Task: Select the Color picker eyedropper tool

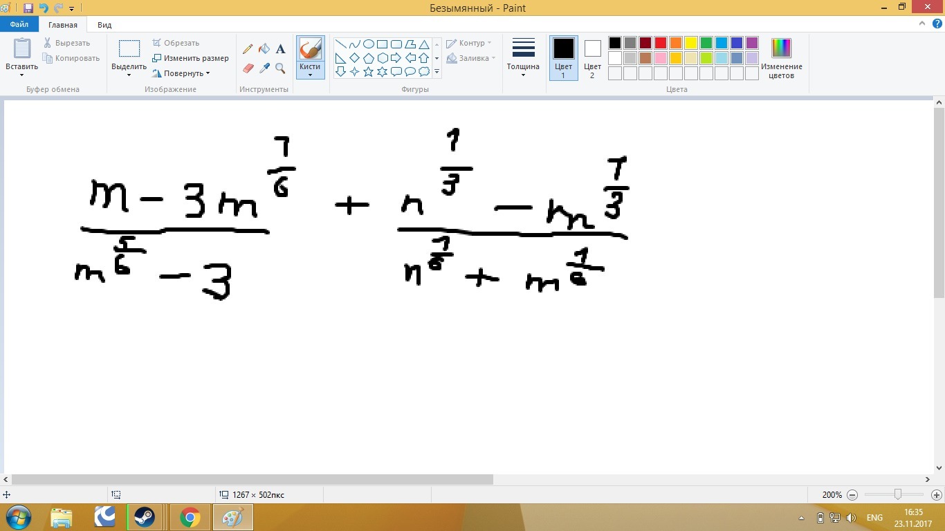Action: (x=264, y=68)
